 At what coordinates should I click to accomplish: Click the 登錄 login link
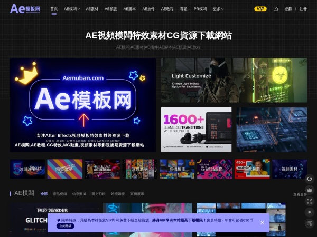click(288, 9)
